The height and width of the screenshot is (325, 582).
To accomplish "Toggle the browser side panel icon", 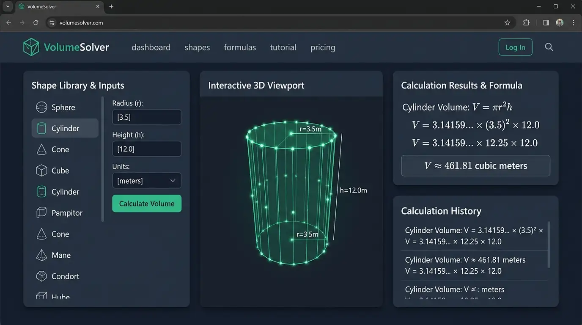I will coord(546,23).
